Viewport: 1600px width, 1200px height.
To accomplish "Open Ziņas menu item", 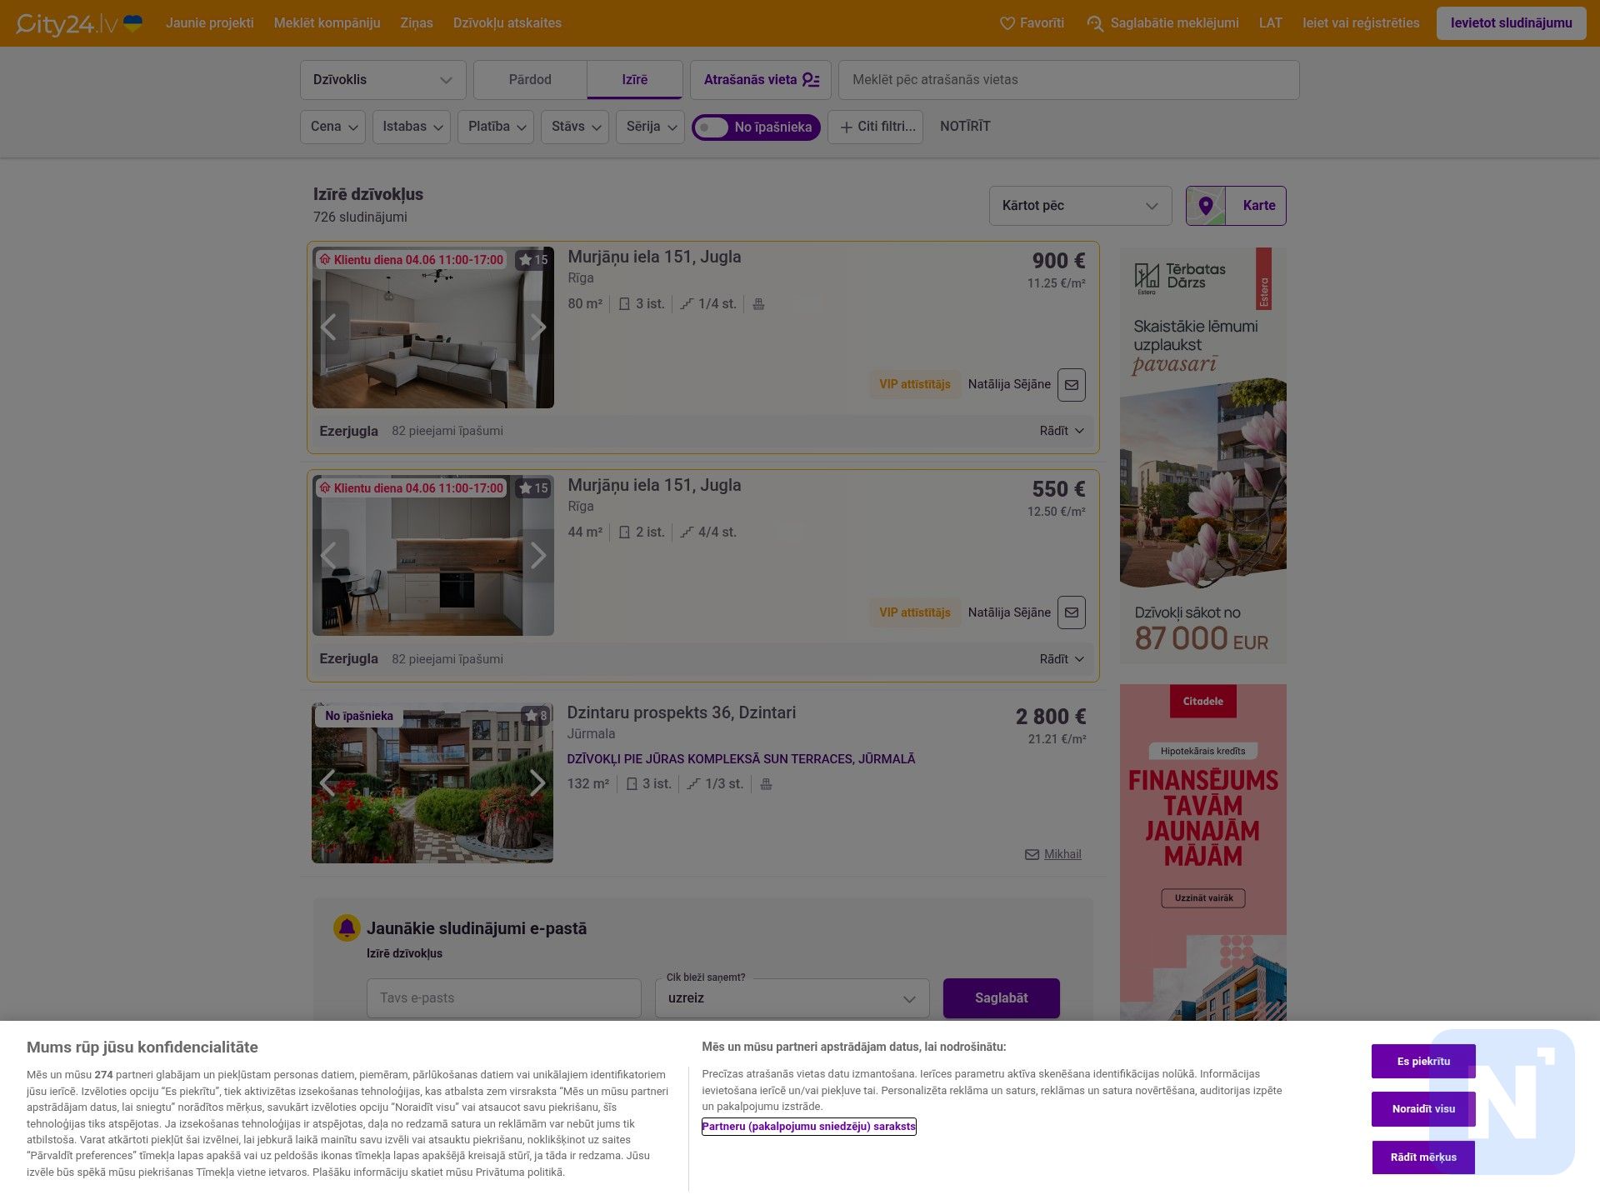I will click(x=417, y=23).
